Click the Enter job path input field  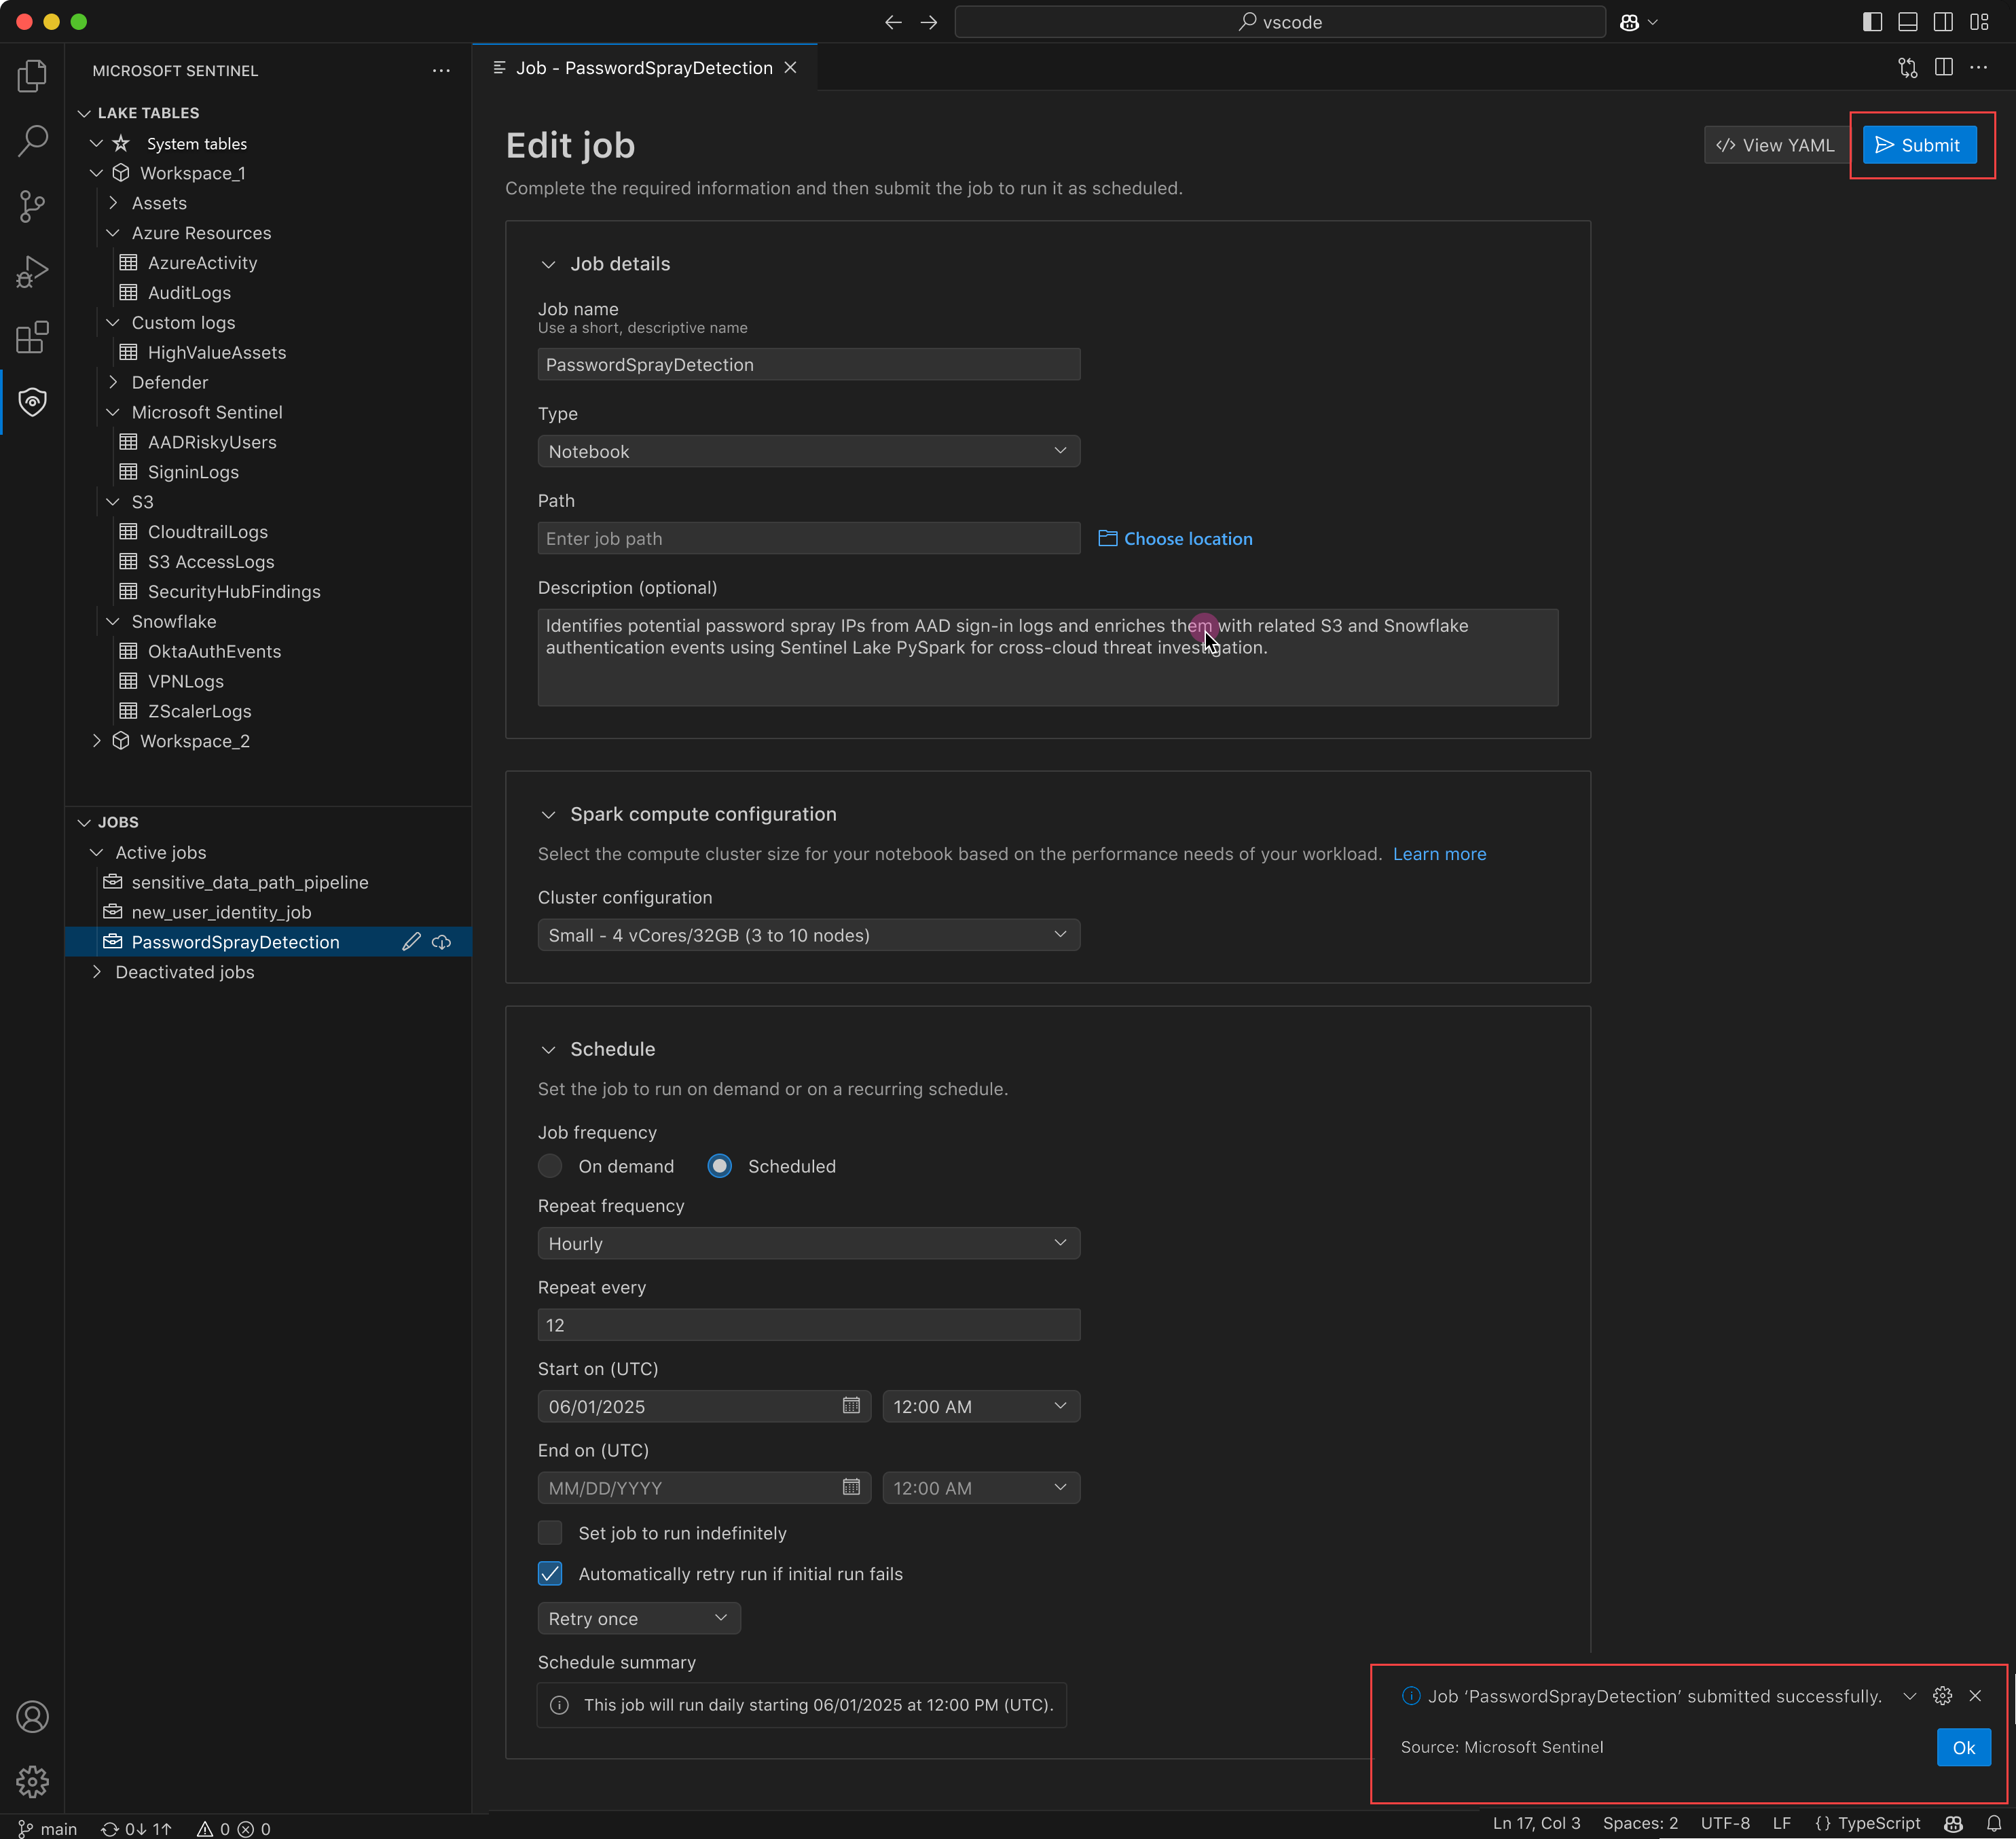pyautogui.click(x=808, y=538)
